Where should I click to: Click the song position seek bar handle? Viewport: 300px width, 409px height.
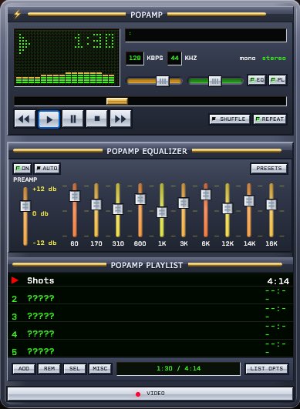pyautogui.click(x=117, y=101)
